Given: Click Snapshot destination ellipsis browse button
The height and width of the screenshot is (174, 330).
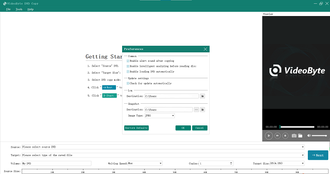Looking at the screenshot, I should click(196, 109).
